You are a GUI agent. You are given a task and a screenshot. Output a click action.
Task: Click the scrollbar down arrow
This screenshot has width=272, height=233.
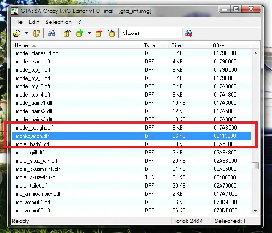click(x=255, y=211)
